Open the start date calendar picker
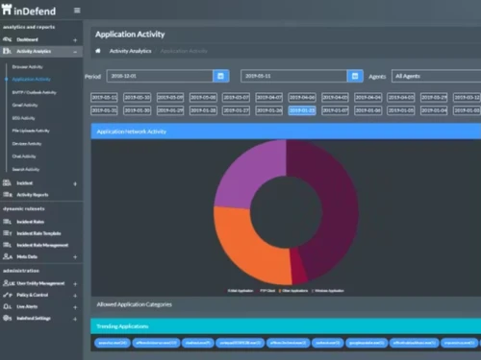481x360 pixels. [221, 76]
